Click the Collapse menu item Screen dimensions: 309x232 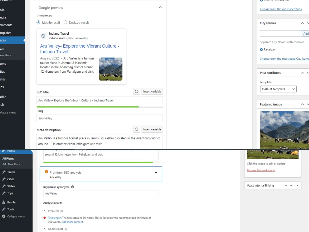tap(16, 217)
